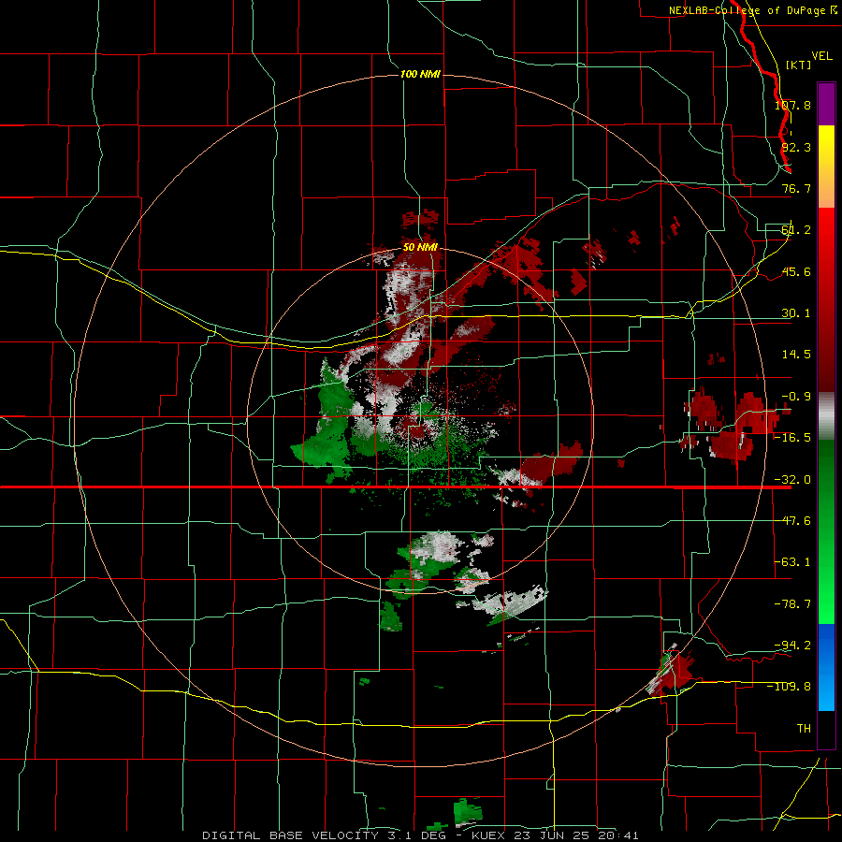Click the blue segment of the velocity color bar
The height and width of the screenshot is (842, 842).
(x=826, y=667)
